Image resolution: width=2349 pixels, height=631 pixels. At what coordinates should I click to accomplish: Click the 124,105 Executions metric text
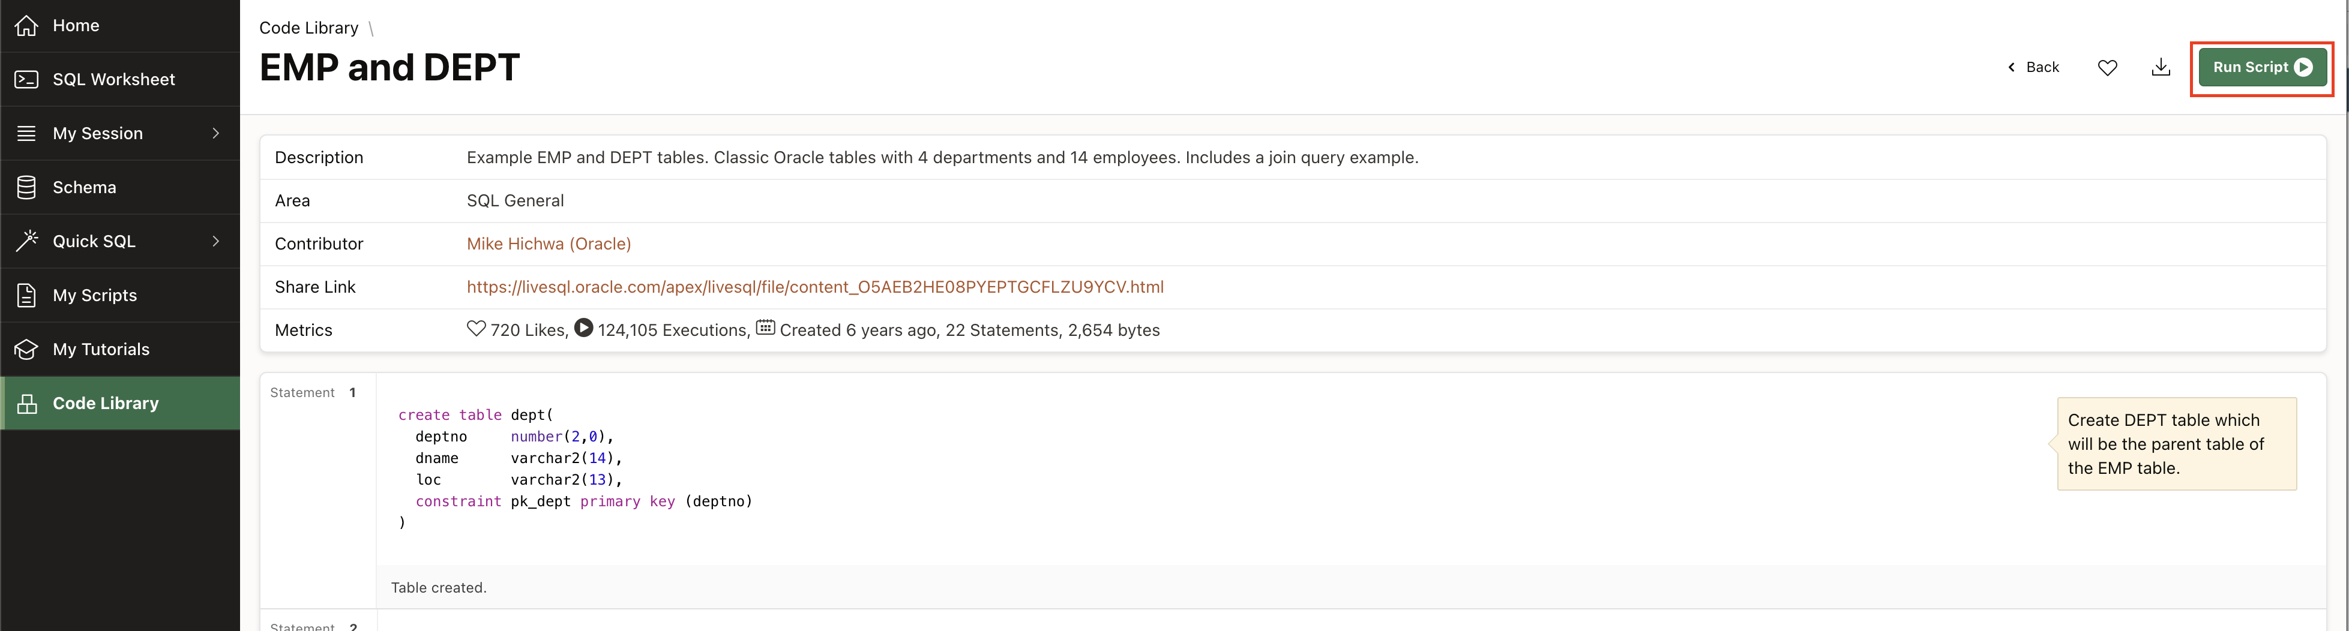click(x=673, y=330)
